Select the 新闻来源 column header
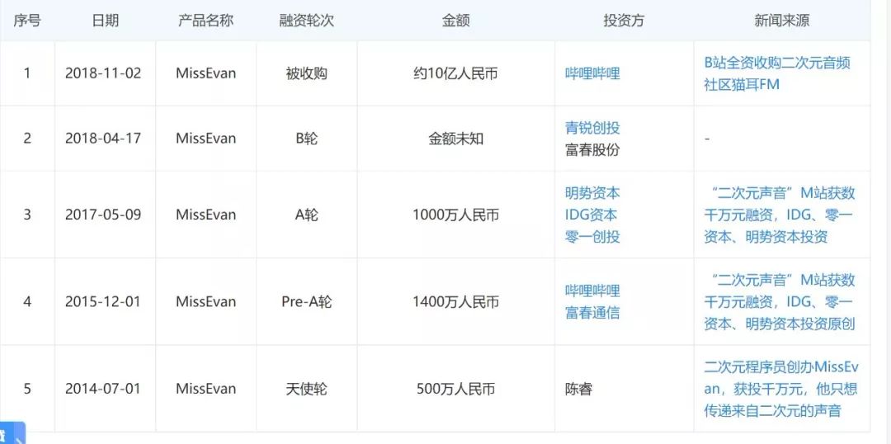891x444 pixels. click(782, 21)
